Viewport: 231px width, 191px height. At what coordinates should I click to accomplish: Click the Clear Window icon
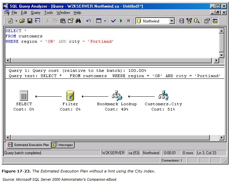70,21
